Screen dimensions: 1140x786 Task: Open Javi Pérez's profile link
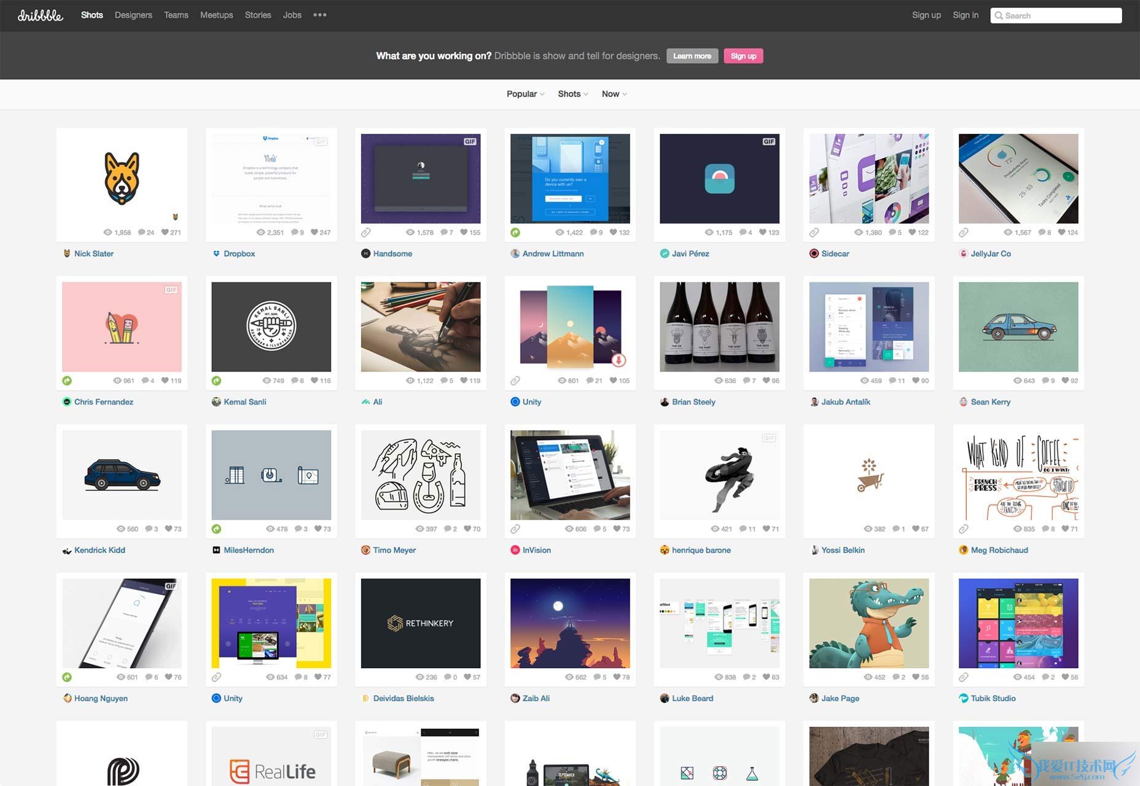[690, 254]
